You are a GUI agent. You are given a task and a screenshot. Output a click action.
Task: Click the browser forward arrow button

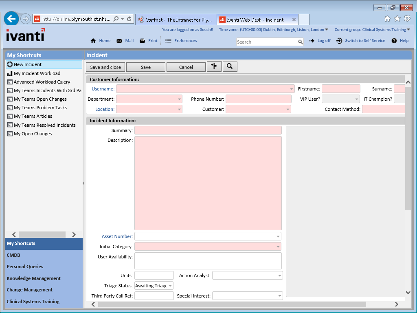26,19
